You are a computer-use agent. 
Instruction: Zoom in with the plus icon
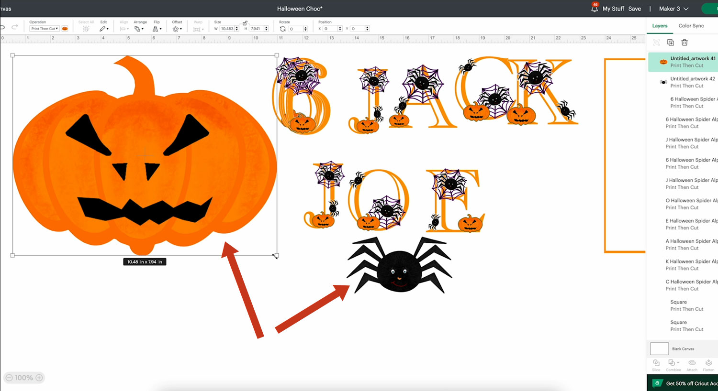pos(39,378)
